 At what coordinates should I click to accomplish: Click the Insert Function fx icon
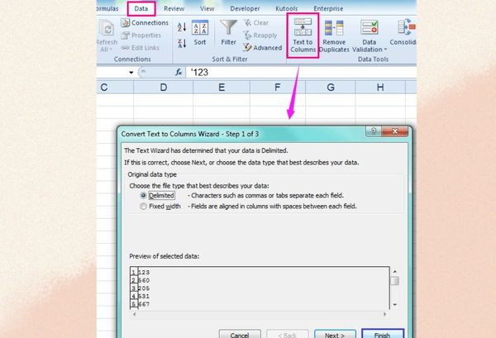click(179, 73)
